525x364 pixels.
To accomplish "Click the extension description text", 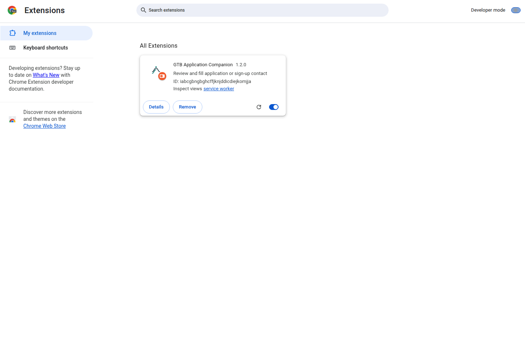I will 220,74.
